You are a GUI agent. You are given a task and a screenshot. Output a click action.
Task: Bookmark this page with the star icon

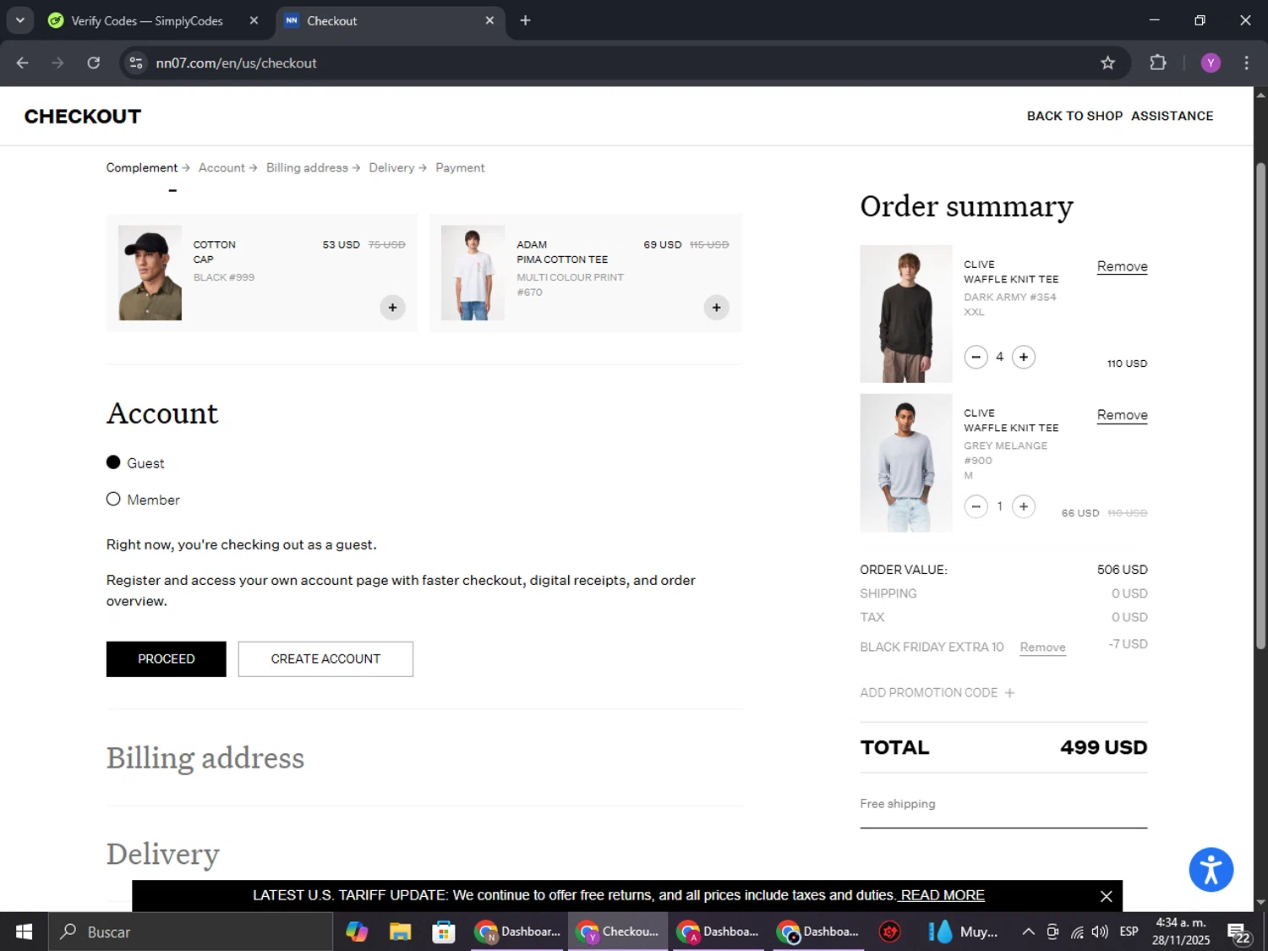click(1107, 63)
